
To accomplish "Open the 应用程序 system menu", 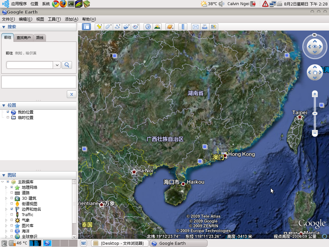I will (19, 4).
